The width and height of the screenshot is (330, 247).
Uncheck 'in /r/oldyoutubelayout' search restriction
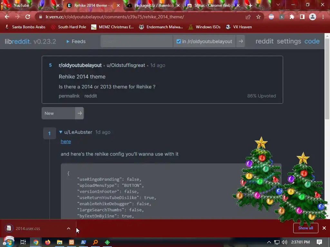click(x=179, y=41)
